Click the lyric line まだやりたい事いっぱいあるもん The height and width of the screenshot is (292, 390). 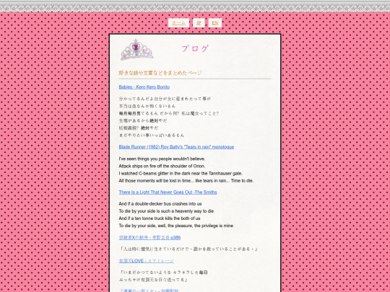(x=152, y=135)
